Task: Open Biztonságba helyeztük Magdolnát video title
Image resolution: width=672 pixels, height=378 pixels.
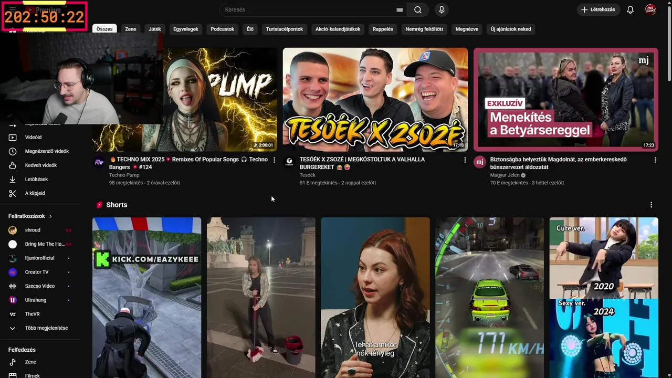Action: [559, 163]
